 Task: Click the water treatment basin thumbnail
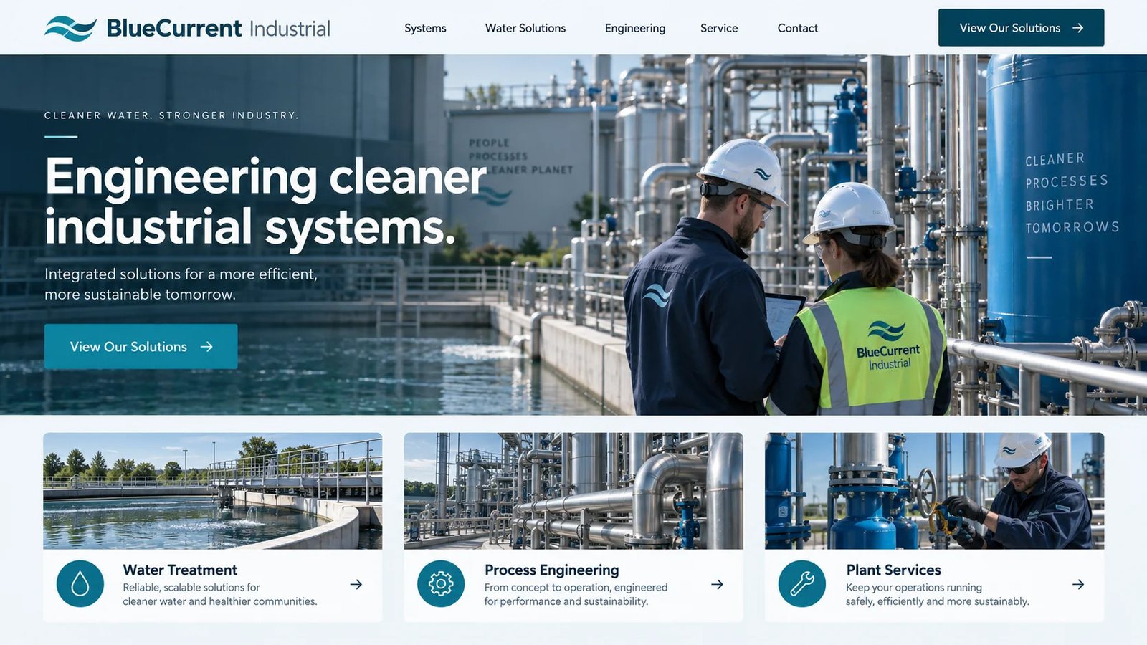tap(212, 491)
